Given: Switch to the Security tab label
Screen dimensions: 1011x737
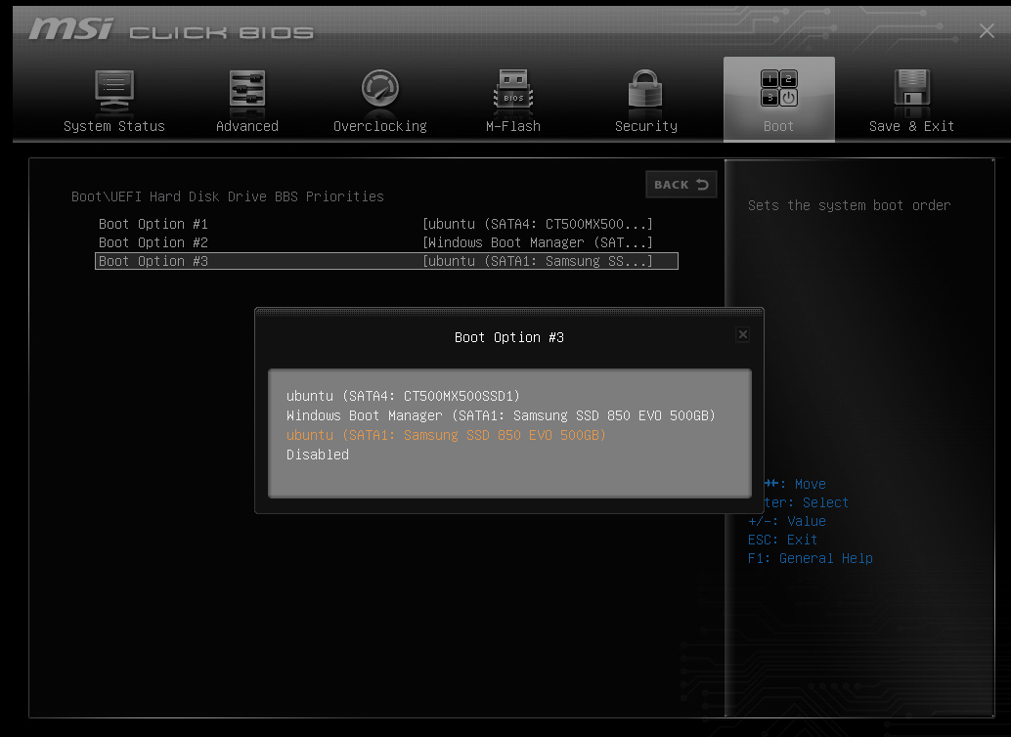Looking at the screenshot, I should pos(646,126).
